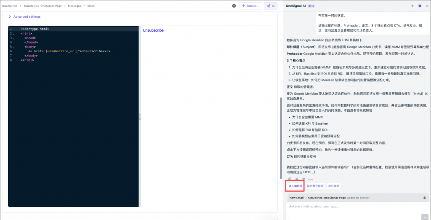Click the doctype html code line

(35, 29)
